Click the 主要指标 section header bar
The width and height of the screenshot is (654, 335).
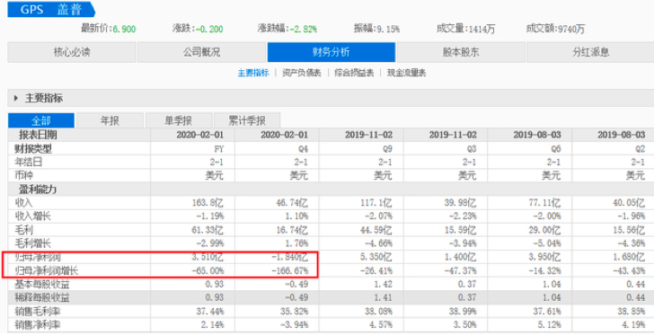pos(331,99)
